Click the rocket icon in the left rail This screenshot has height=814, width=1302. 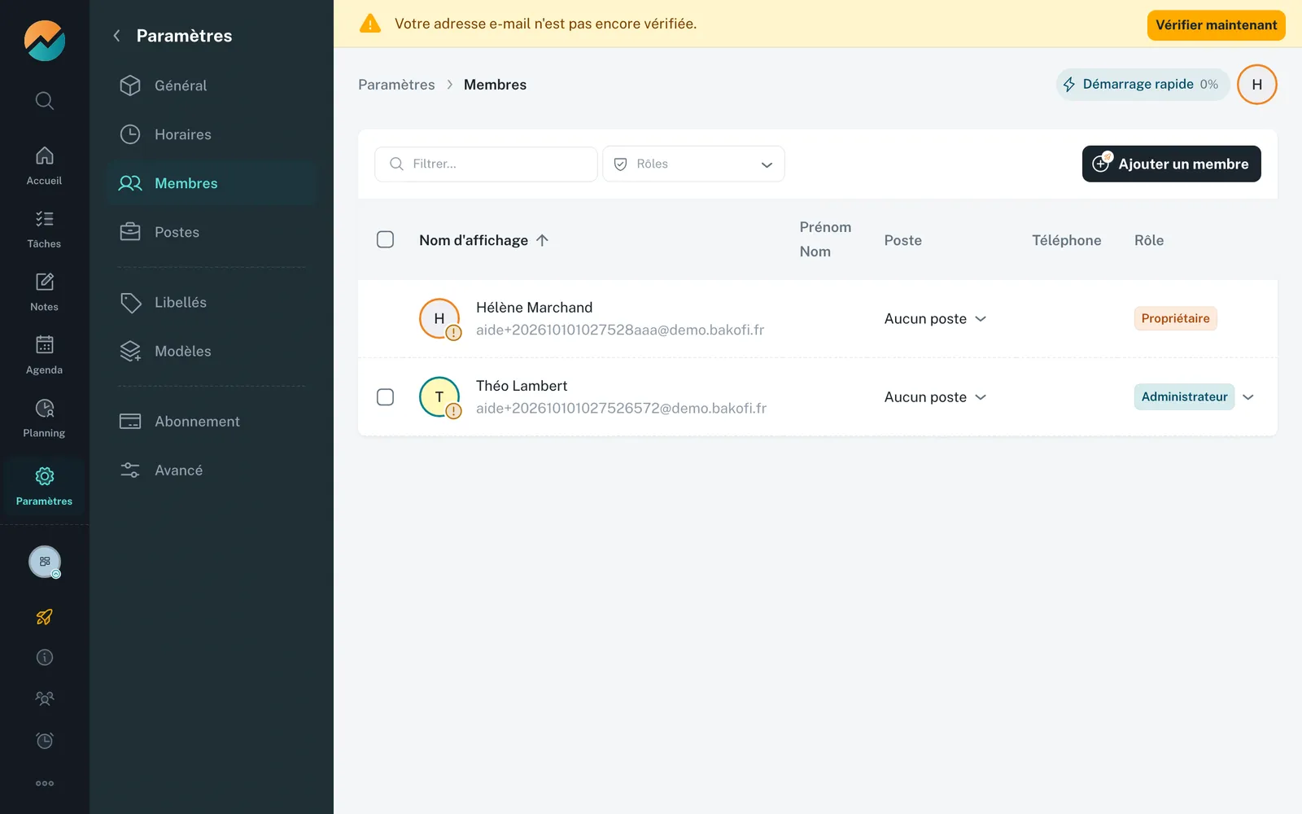click(45, 617)
